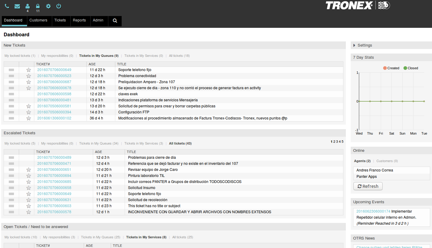
Task: Show Open Tickets My responsibilities (3)
Action: (59, 237)
